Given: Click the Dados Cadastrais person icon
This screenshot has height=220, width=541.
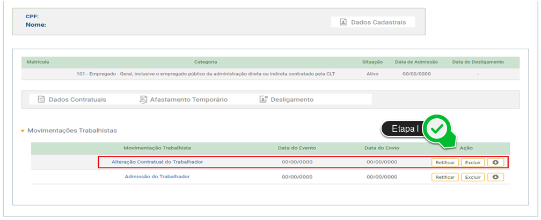Looking at the screenshot, I should 343,22.
